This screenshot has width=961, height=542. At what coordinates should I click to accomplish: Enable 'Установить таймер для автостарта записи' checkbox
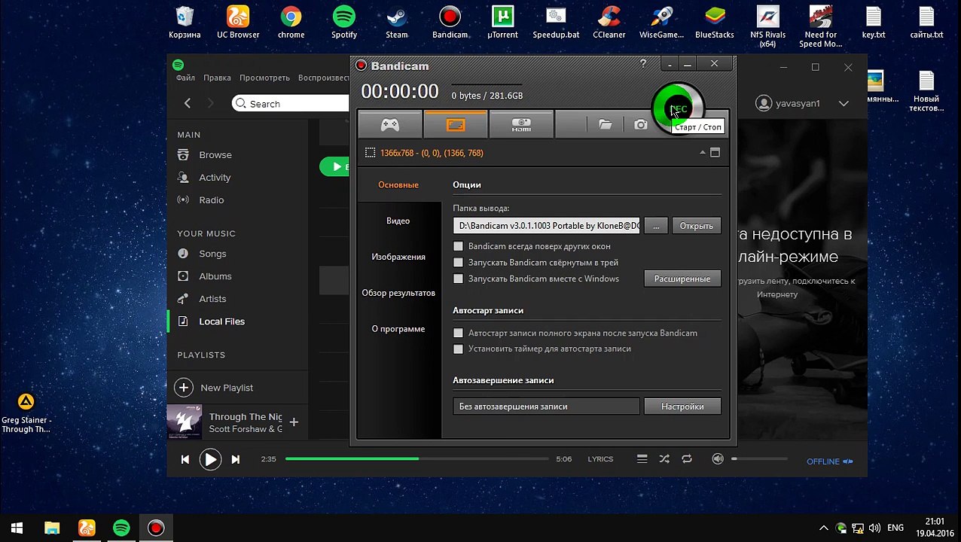click(x=458, y=349)
